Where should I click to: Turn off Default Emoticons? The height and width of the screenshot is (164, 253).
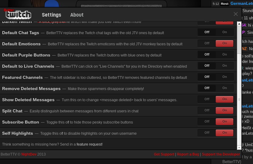(x=207, y=43)
